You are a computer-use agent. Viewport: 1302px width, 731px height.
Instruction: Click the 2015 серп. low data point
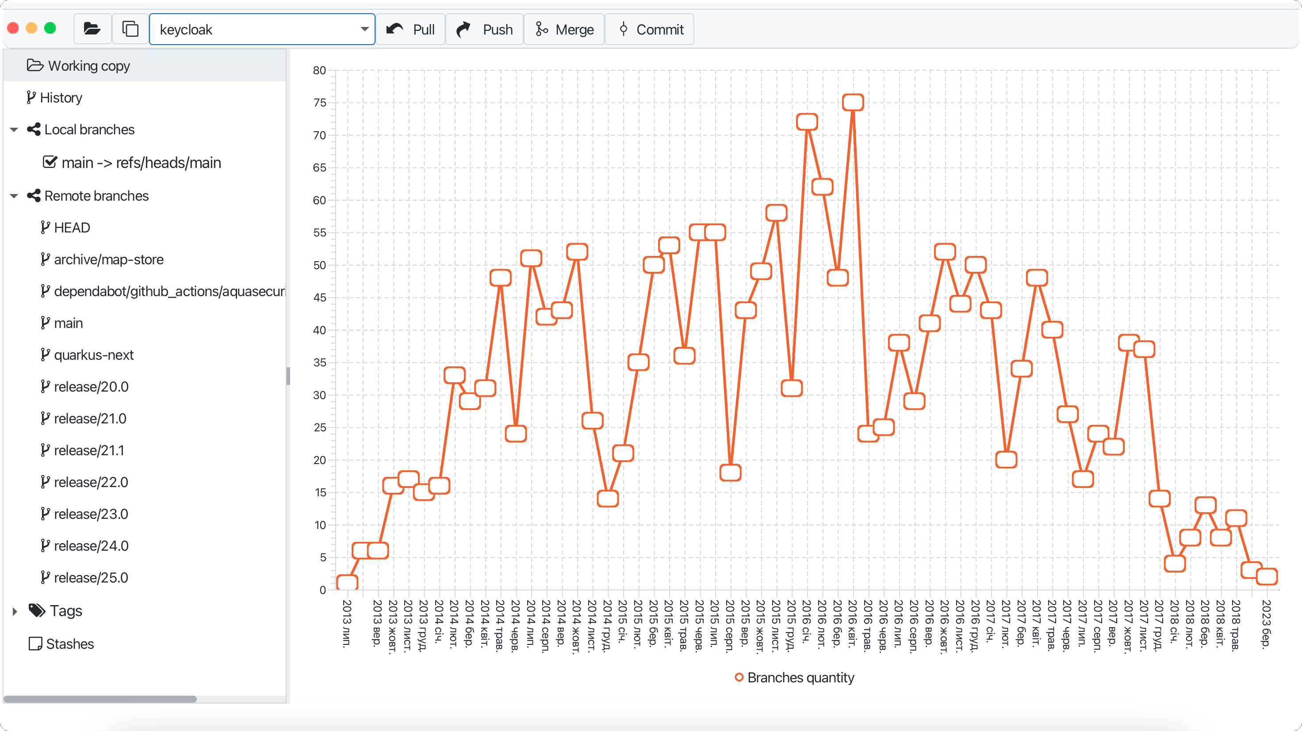tap(730, 473)
